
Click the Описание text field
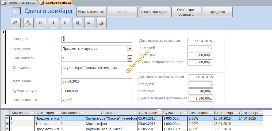pyautogui.click(x=97, y=70)
